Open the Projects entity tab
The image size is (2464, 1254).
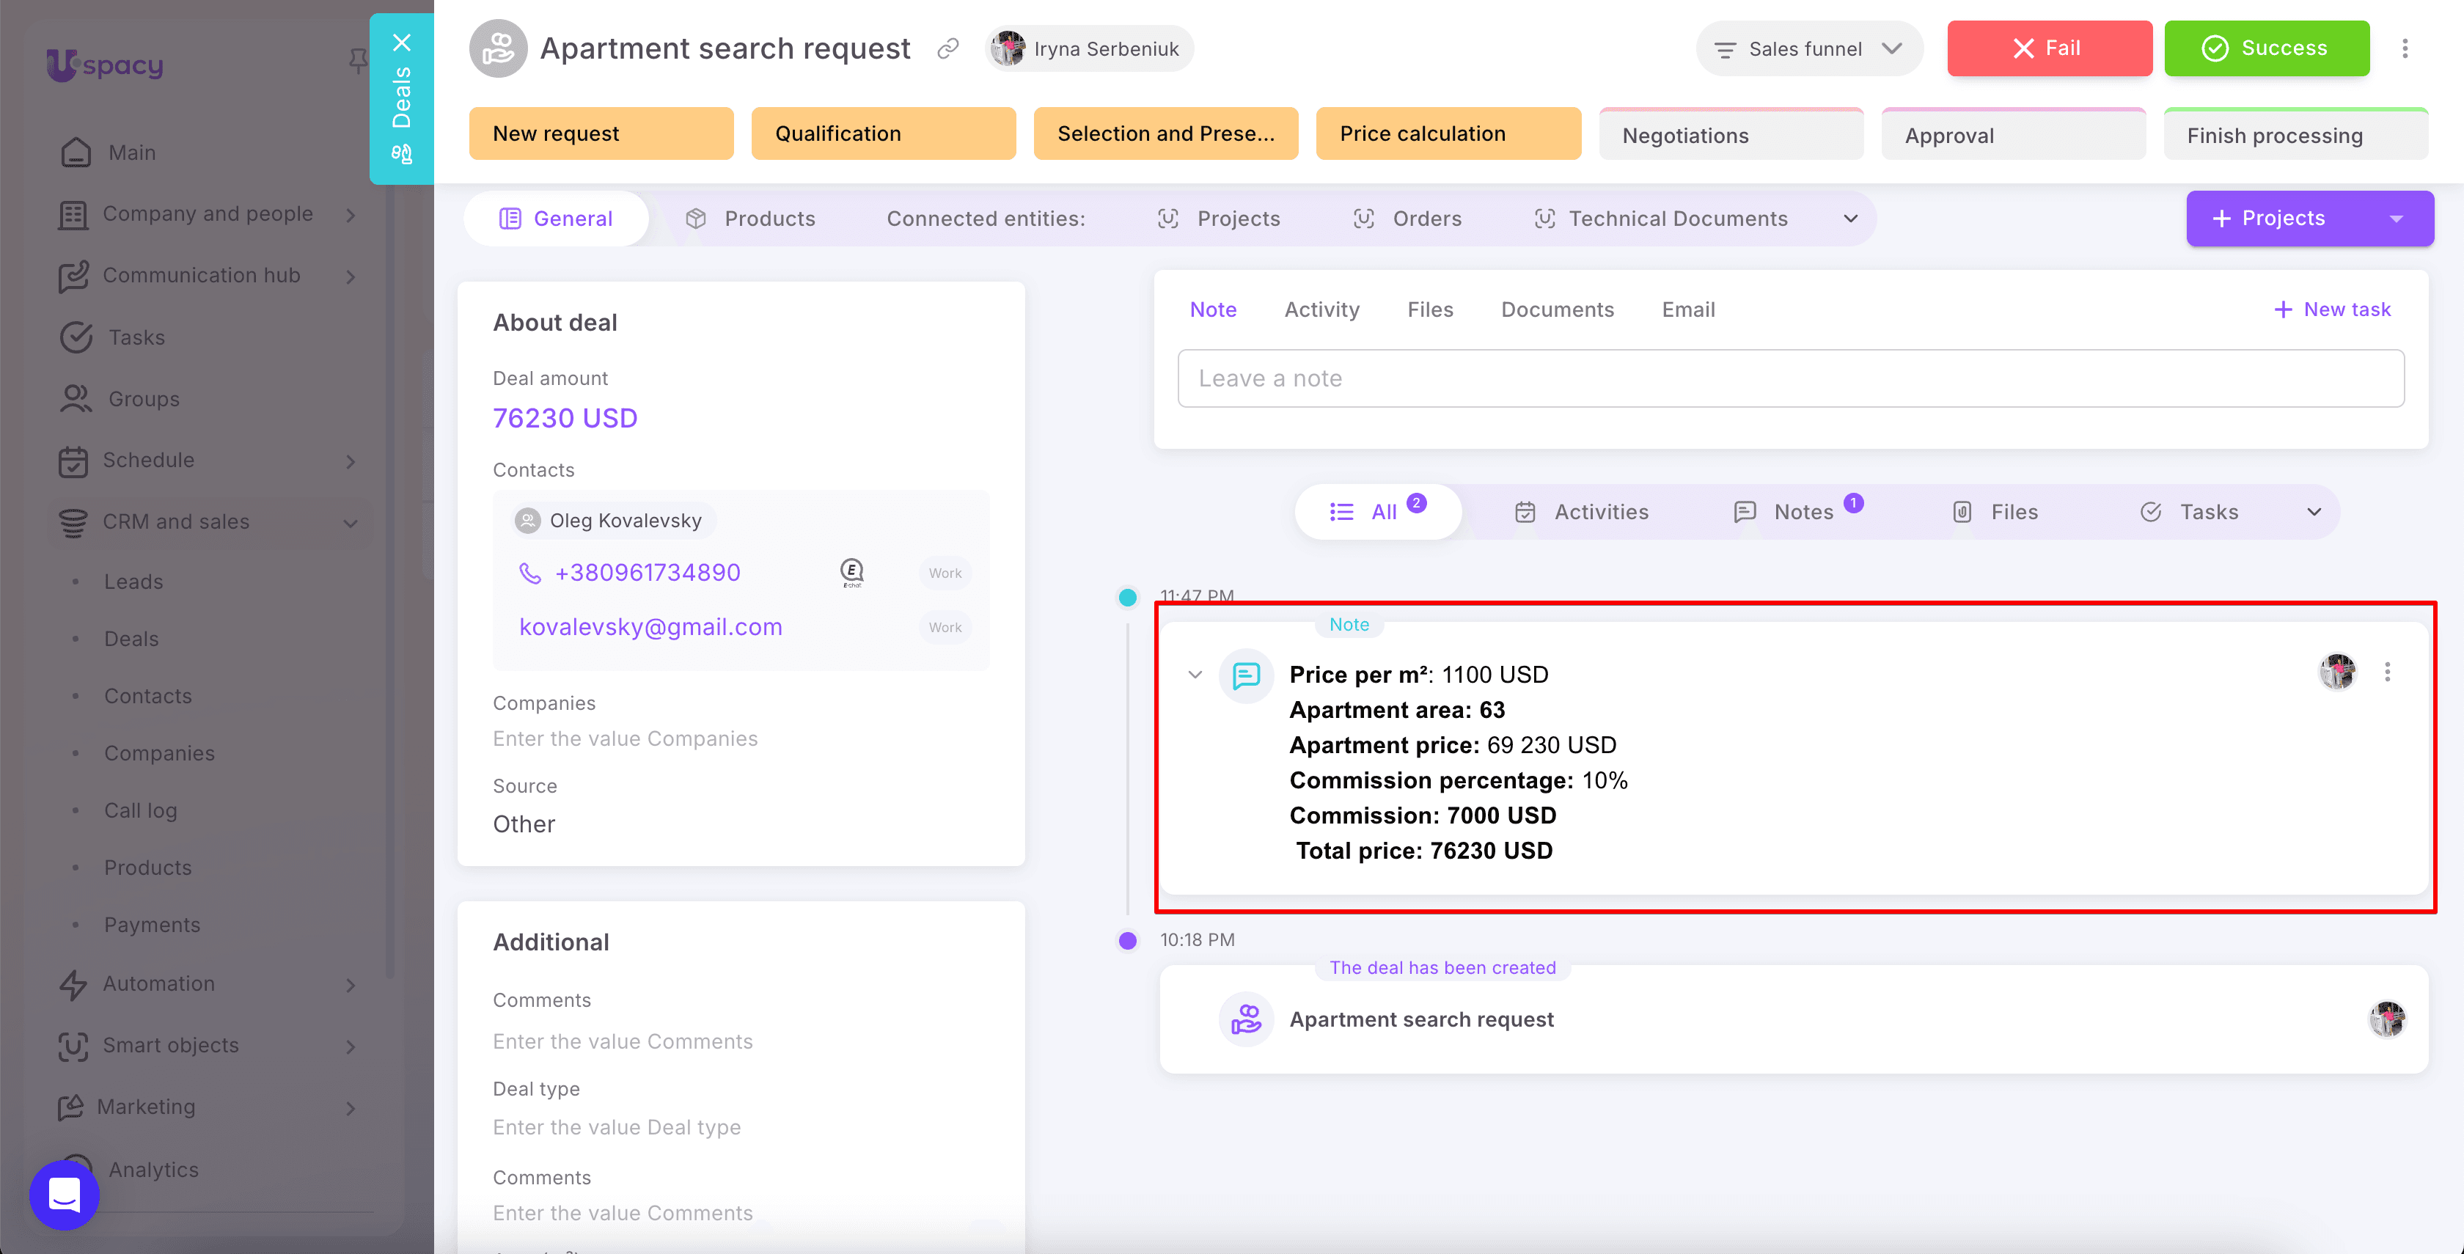point(1219,219)
